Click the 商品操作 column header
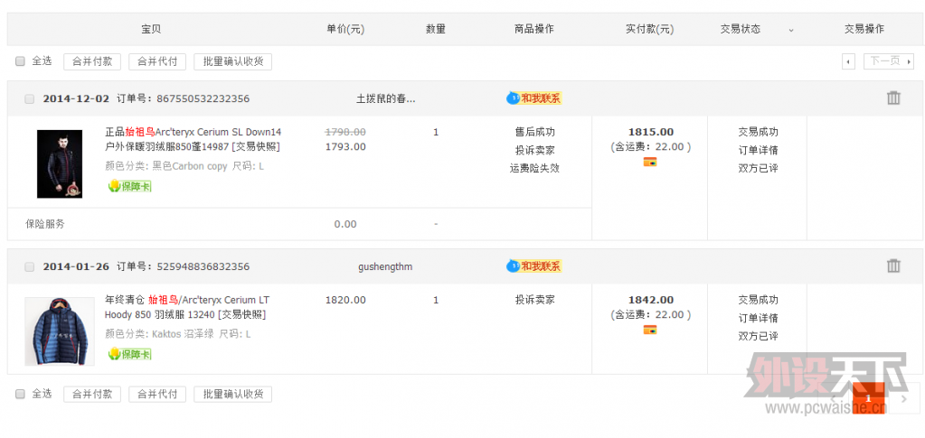Screen dimensions: 925x438 pos(534,29)
